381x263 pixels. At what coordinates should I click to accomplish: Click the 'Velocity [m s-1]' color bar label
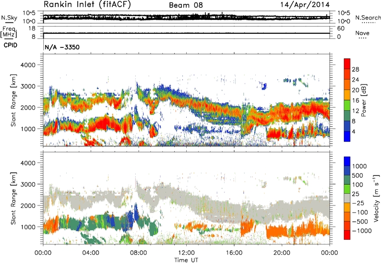[376, 198]
